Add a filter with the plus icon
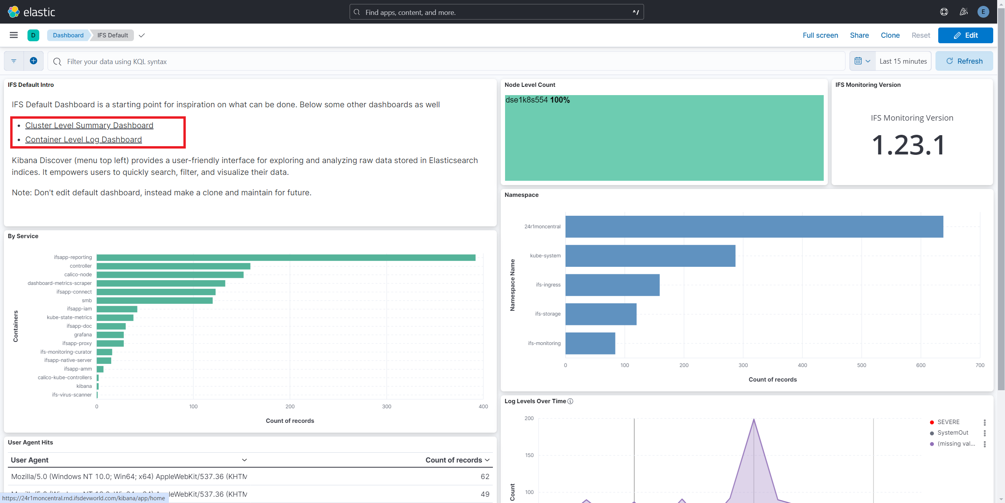The image size is (1005, 503). point(33,61)
